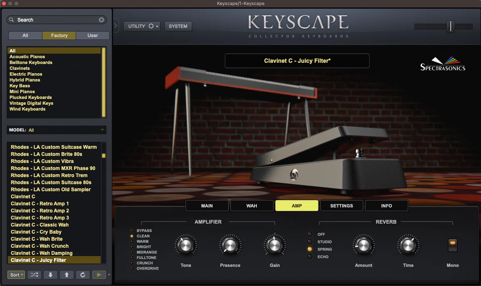Collapse the browser with the side arrow
The height and width of the screenshot is (286, 481).
[x=116, y=26]
